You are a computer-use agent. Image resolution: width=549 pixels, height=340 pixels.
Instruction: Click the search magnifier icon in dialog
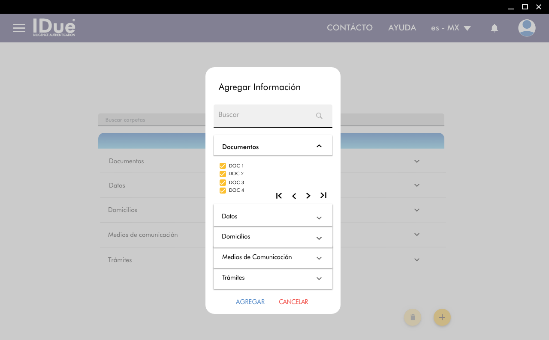[319, 116]
